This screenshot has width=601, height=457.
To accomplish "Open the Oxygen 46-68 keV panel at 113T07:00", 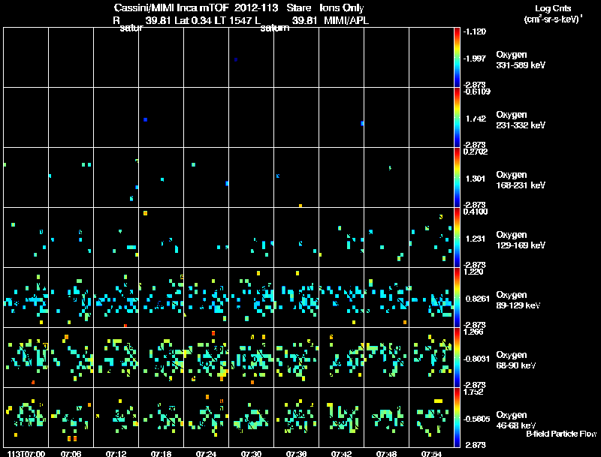I will point(26,418).
